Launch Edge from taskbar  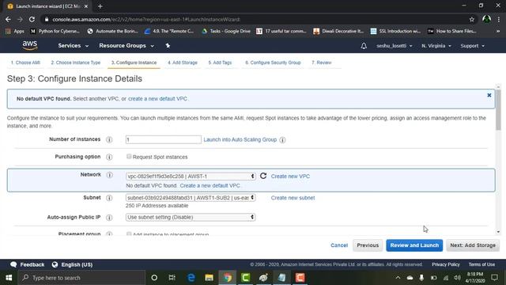[191, 278]
